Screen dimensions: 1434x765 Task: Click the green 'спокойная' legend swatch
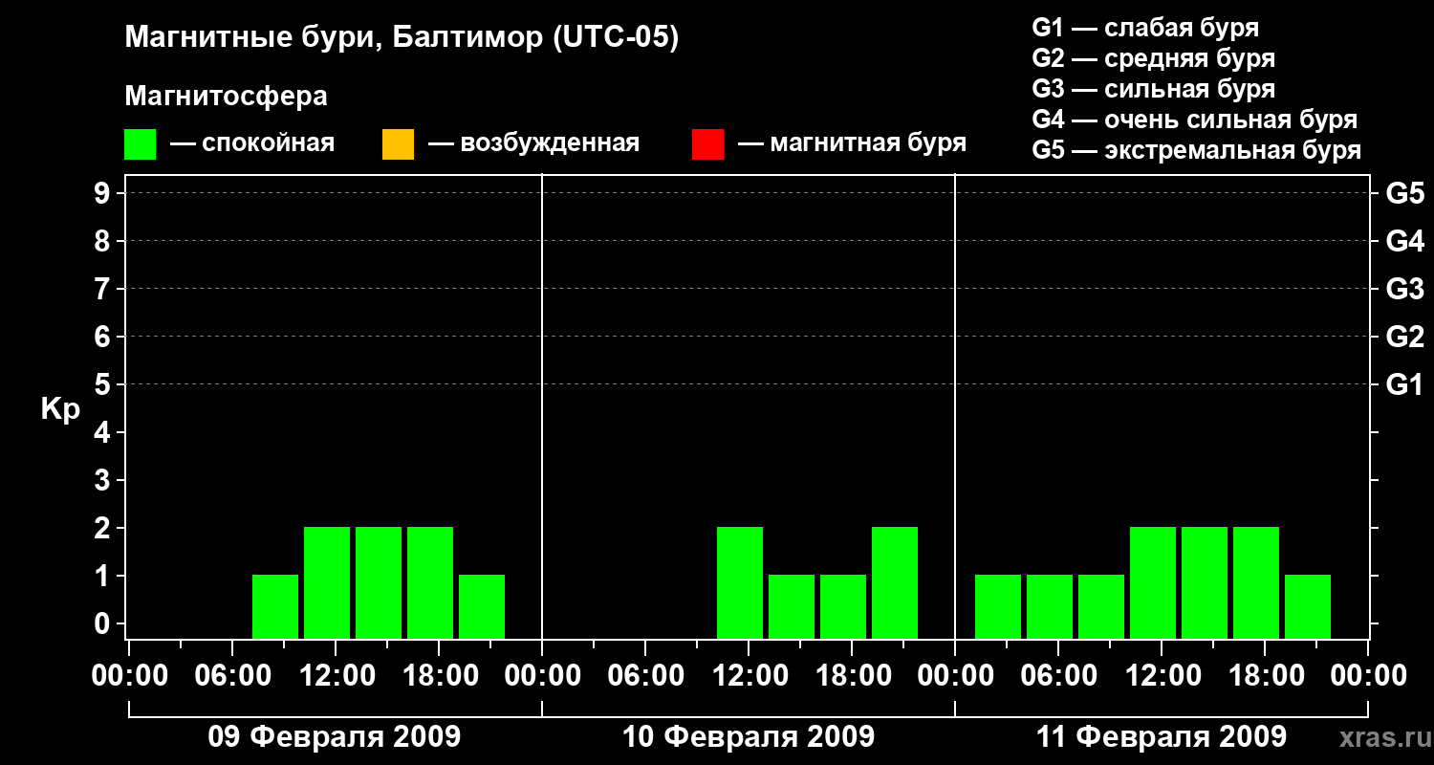140,144
